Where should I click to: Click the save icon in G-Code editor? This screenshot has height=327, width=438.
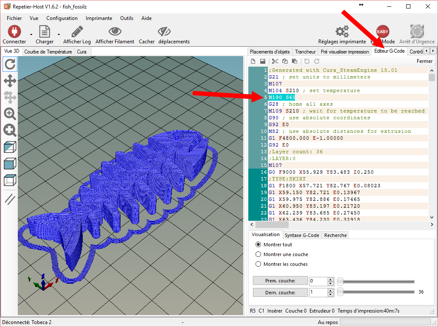pos(263,62)
